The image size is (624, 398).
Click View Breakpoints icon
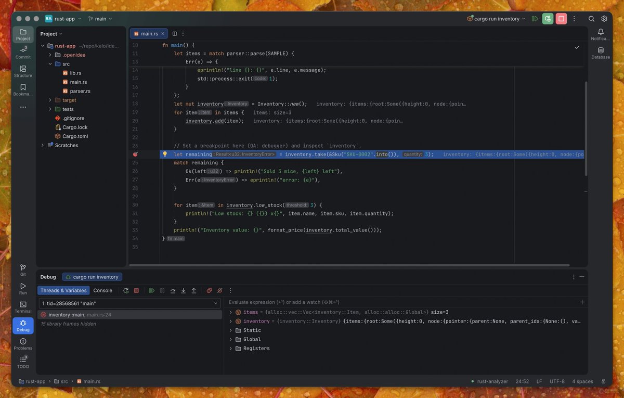pos(209,290)
